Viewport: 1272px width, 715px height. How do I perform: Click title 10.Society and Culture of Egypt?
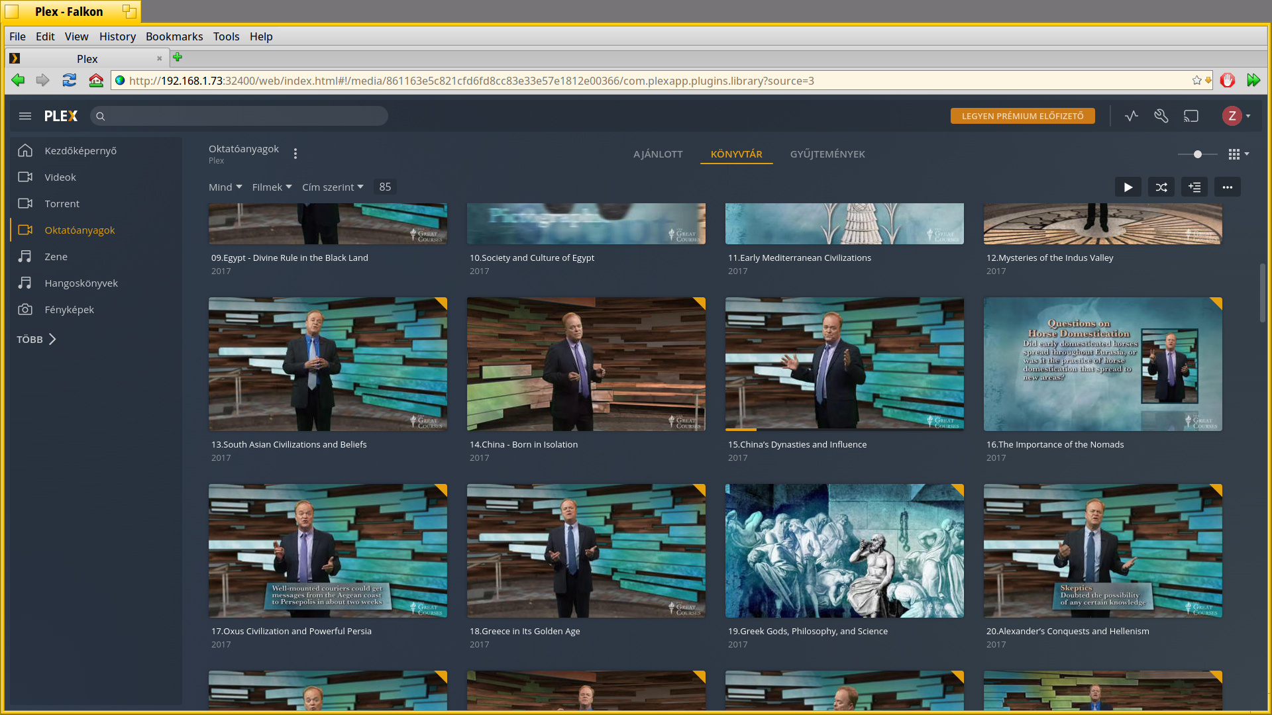click(x=532, y=258)
